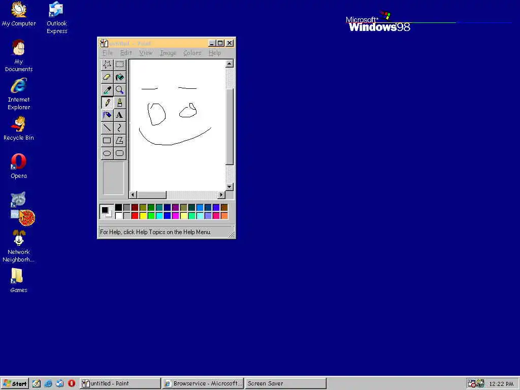
Task: Select the Internet Explorer desktop icon
Action: pos(19,94)
